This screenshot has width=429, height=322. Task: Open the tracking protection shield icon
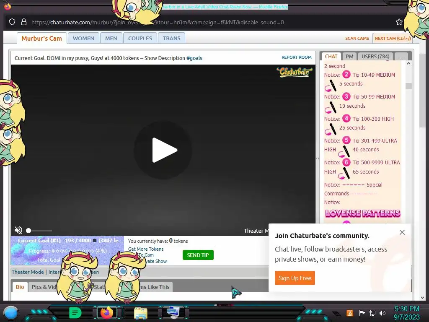(x=12, y=22)
